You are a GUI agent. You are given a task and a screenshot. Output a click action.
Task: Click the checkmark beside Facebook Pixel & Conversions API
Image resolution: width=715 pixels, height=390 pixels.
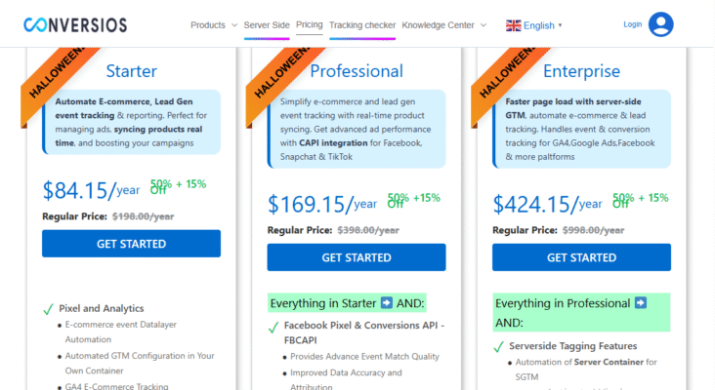pos(273,325)
